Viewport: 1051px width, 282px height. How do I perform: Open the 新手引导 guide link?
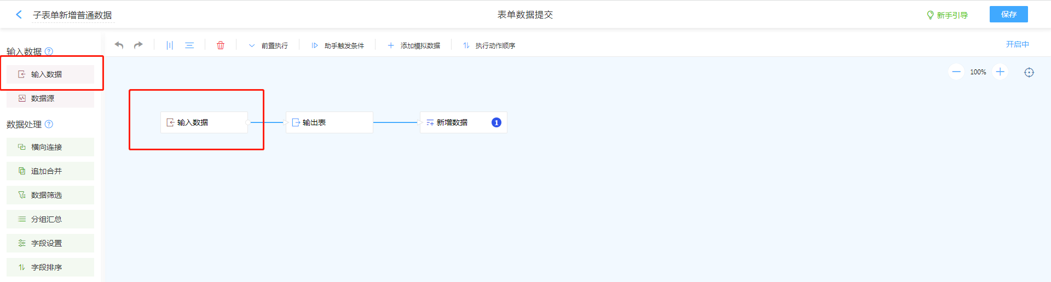947,15
